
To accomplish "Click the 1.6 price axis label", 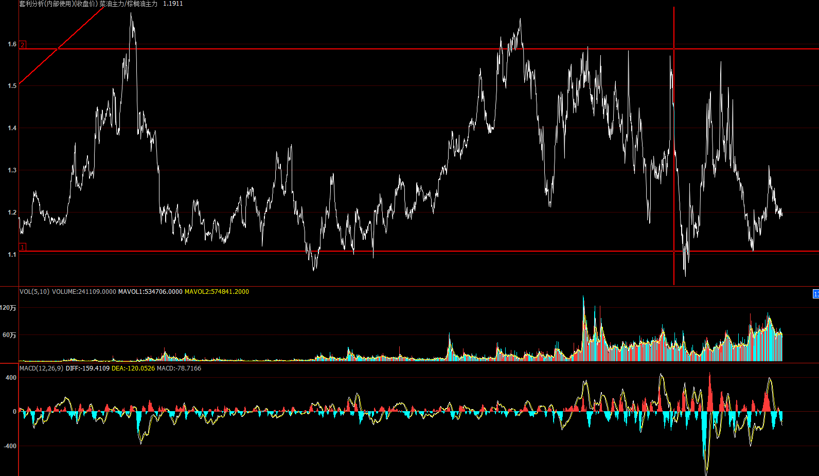I will pyautogui.click(x=12, y=44).
